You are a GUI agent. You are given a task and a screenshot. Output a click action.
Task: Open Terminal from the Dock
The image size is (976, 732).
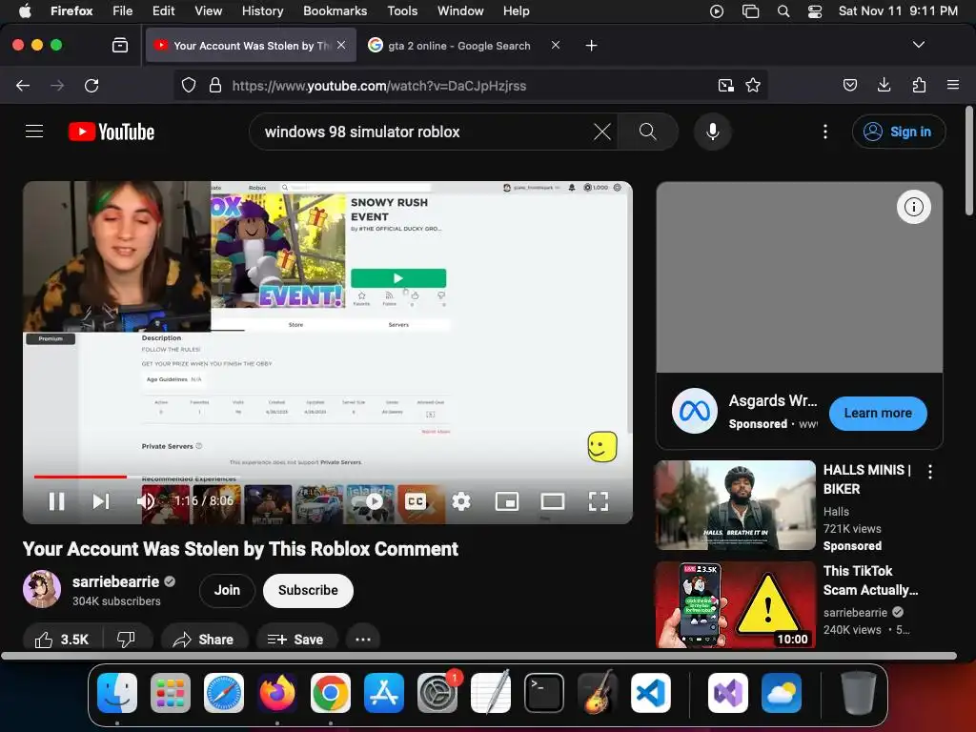point(544,693)
